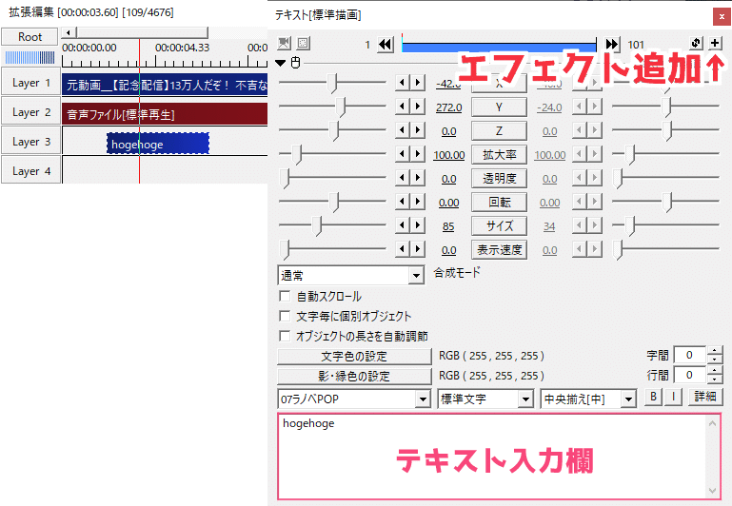Decrease left Y value with left arrow

pos(402,107)
